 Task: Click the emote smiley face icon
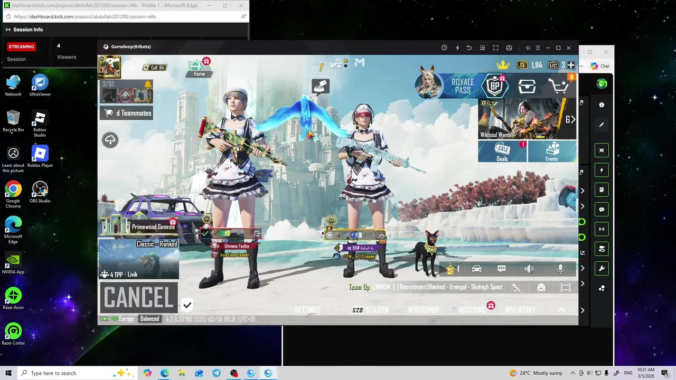pyautogui.click(x=541, y=288)
